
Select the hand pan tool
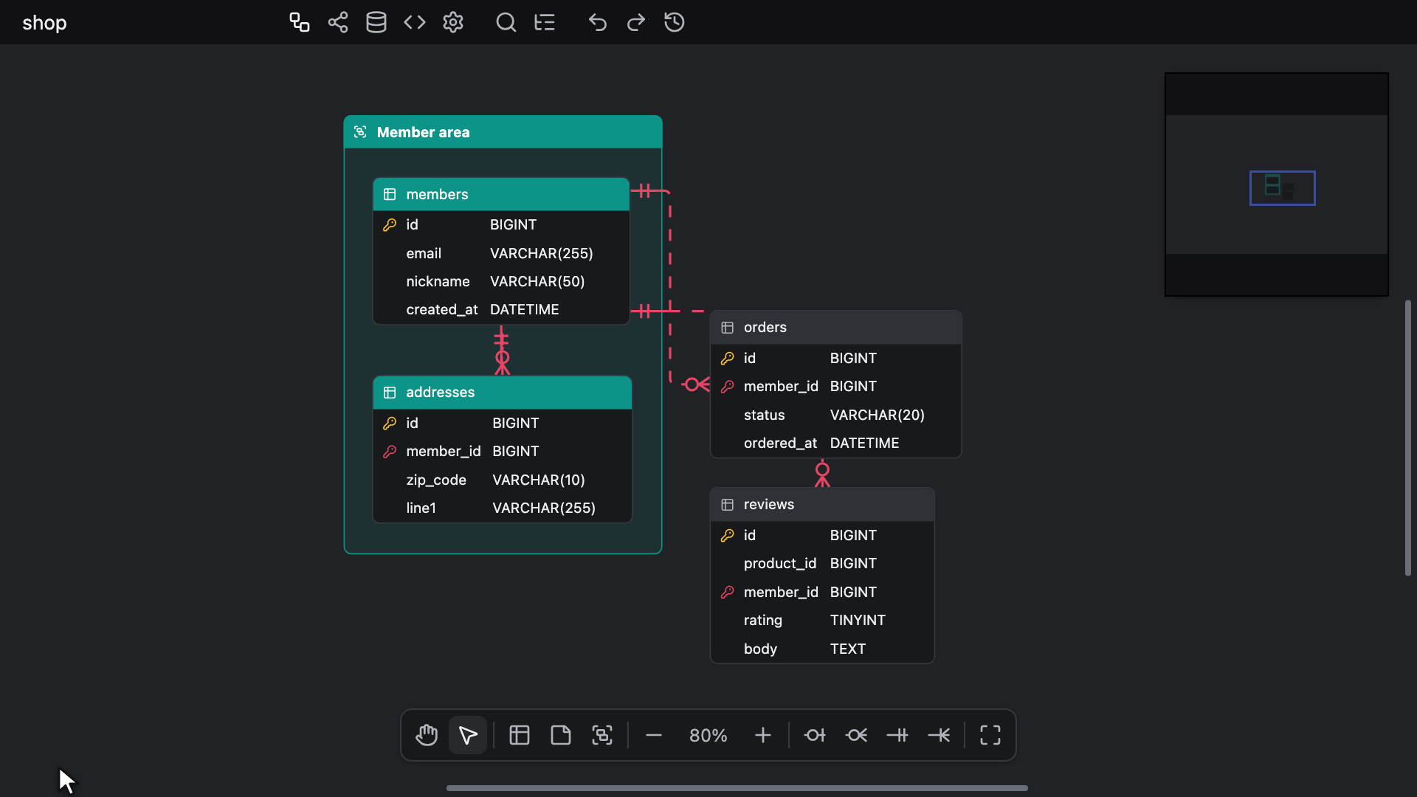pyautogui.click(x=427, y=735)
